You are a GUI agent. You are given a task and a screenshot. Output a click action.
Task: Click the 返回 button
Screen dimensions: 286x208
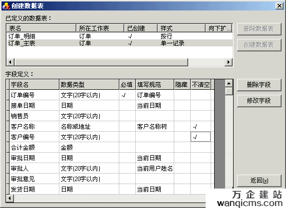pos(259,181)
